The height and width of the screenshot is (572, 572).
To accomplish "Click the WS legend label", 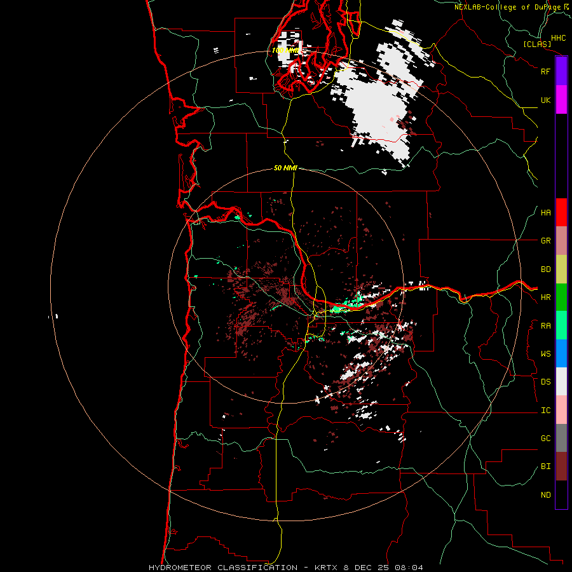I will pos(545,354).
